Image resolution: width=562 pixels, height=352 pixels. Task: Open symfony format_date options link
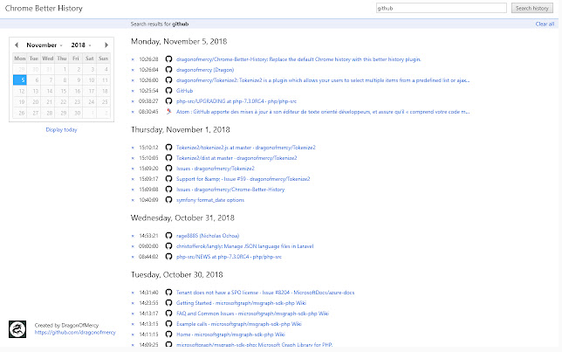(210, 200)
